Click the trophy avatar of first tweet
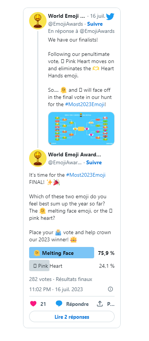149x341 pixels. point(38,21)
